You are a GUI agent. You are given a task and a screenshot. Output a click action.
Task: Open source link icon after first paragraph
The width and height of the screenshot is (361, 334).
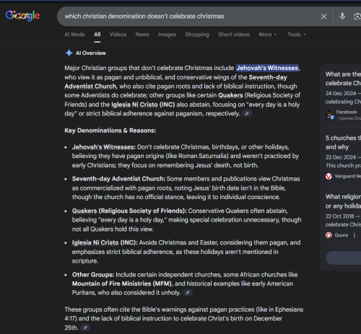(247, 113)
